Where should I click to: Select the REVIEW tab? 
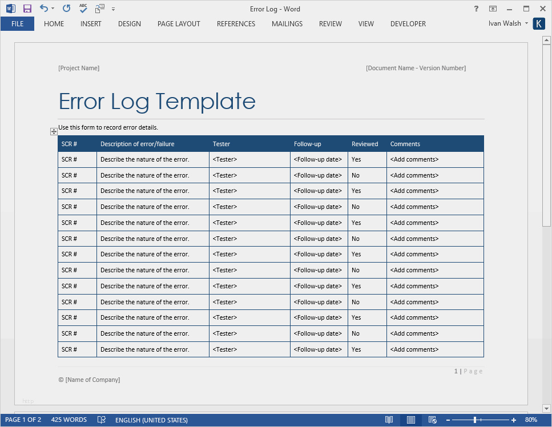coord(330,24)
